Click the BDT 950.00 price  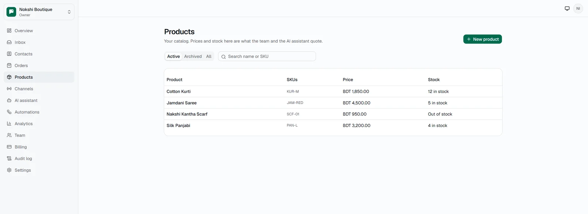(x=355, y=114)
